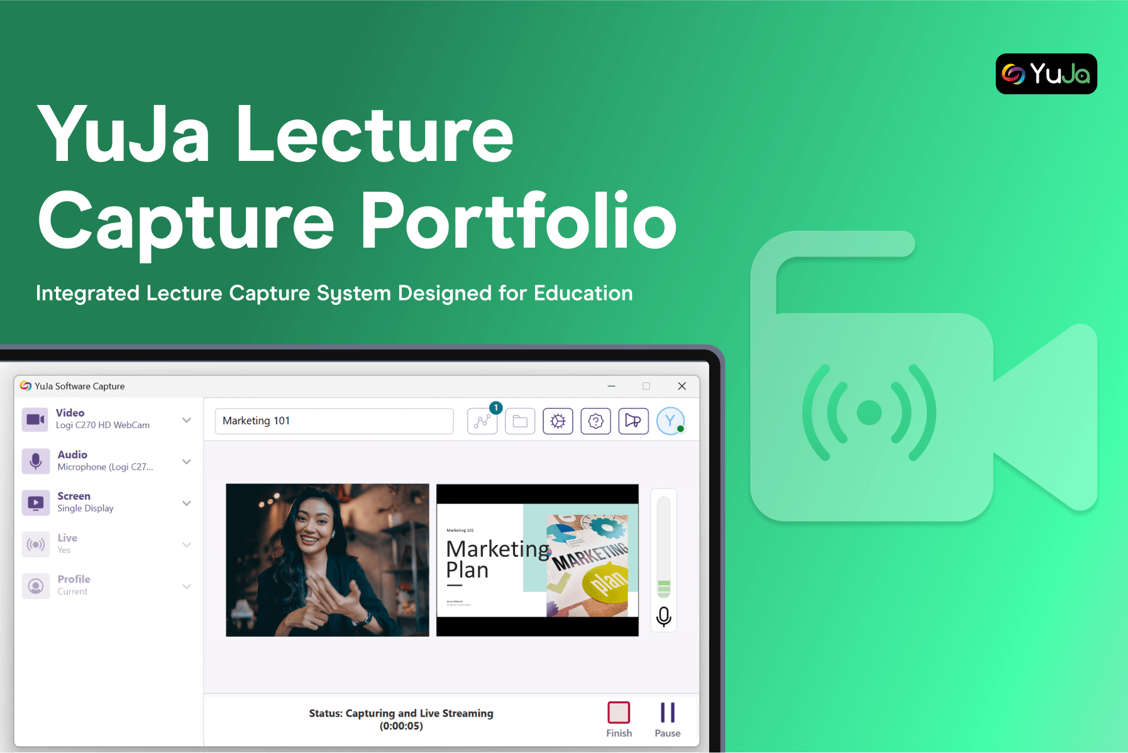Click the audio level meter
This screenshot has height=753, width=1128.
(x=663, y=547)
